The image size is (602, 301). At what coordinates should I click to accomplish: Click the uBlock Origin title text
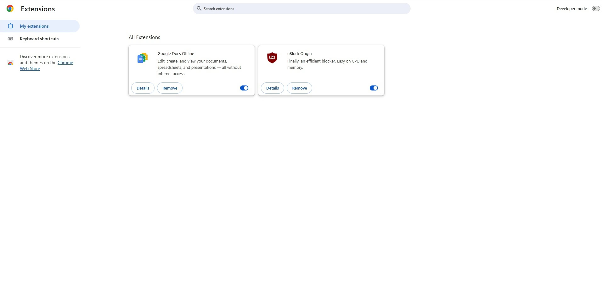(x=299, y=53)
